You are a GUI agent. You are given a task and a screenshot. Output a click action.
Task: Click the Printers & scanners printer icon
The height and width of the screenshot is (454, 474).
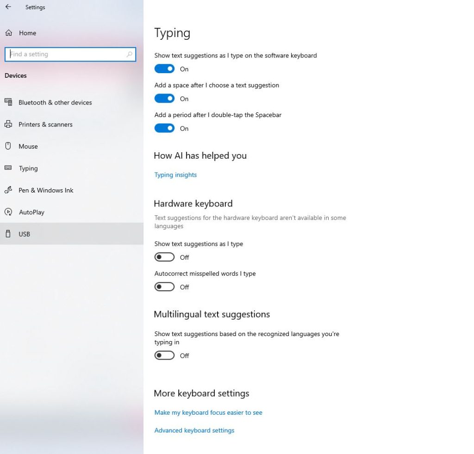(8, 124)
